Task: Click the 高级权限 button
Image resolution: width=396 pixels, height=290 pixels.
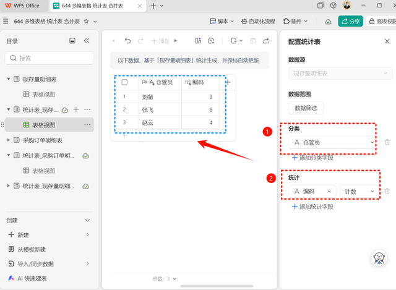Action: point(382,22)
